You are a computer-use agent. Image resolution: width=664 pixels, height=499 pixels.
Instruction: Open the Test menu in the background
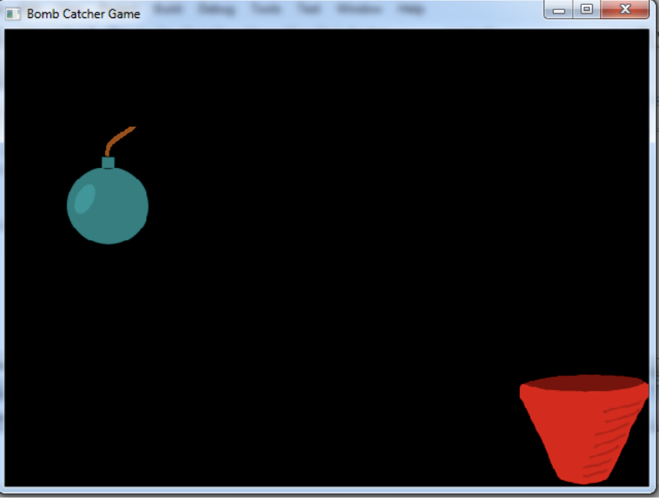click(x=308, y=9)
